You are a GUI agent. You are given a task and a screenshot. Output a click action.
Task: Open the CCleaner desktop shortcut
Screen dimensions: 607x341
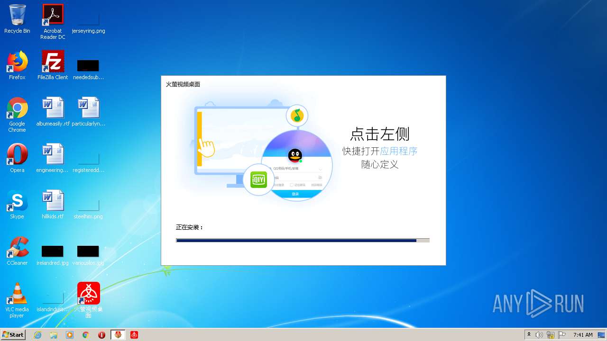pos(17,251)
